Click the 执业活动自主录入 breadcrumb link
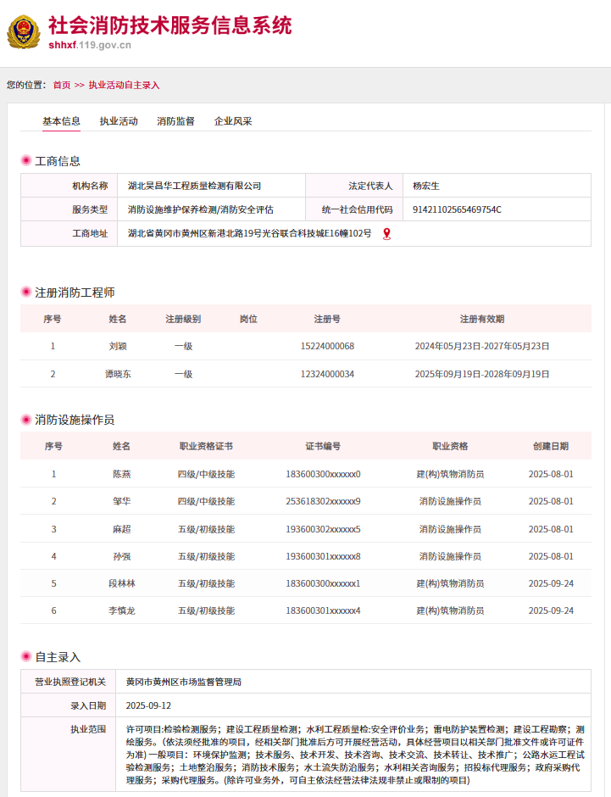The height and width of the screenshot is (797, 611). 124,85
